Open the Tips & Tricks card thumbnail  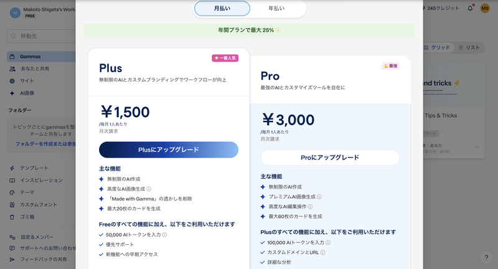[454, 85]
